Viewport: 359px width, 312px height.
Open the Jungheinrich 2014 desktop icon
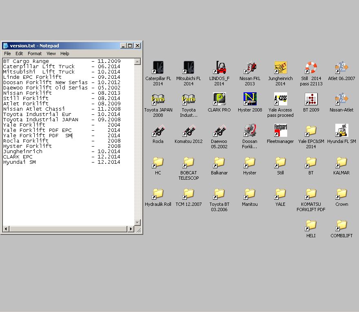pos(280,68)
